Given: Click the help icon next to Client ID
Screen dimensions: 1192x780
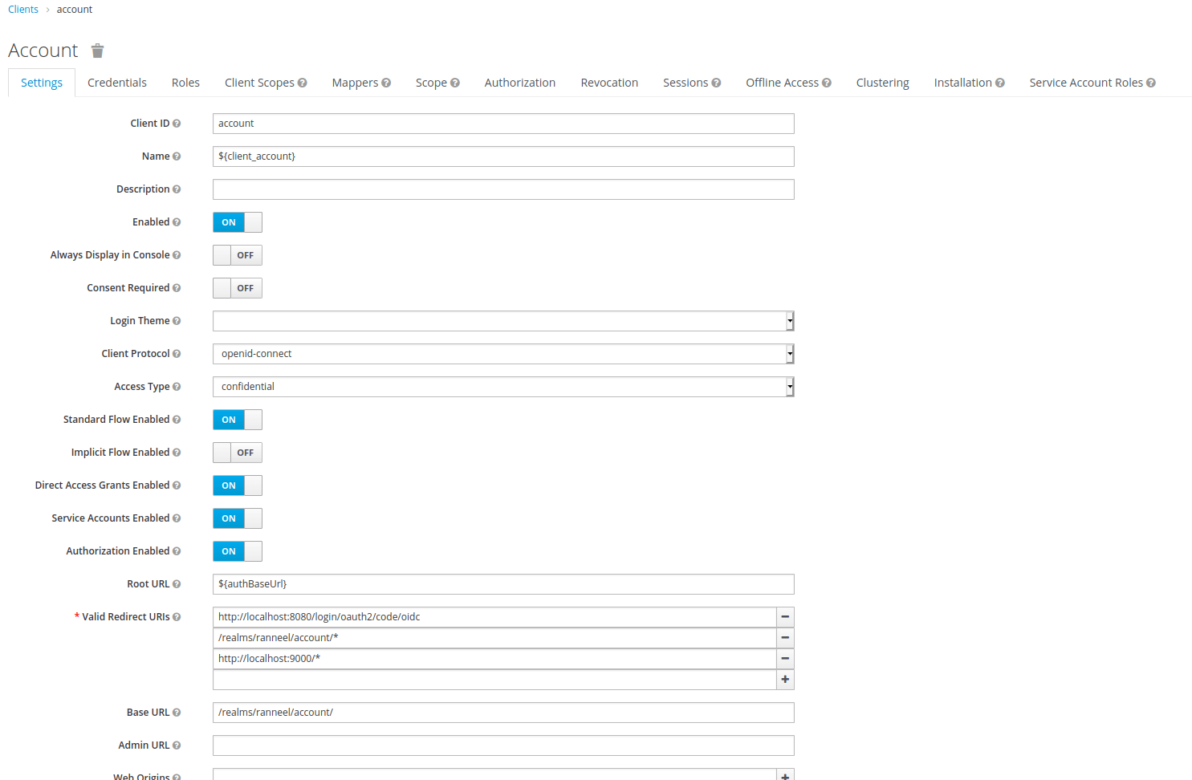Looking at the screenshot, I should click(176, 123).
